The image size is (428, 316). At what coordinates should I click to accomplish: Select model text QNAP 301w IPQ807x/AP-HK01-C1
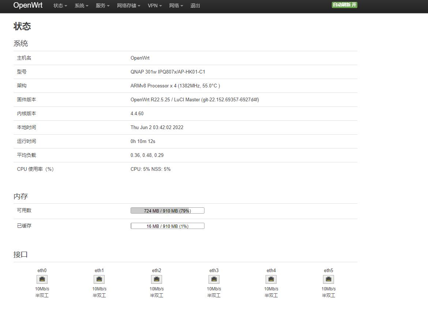tap(168, 72)
